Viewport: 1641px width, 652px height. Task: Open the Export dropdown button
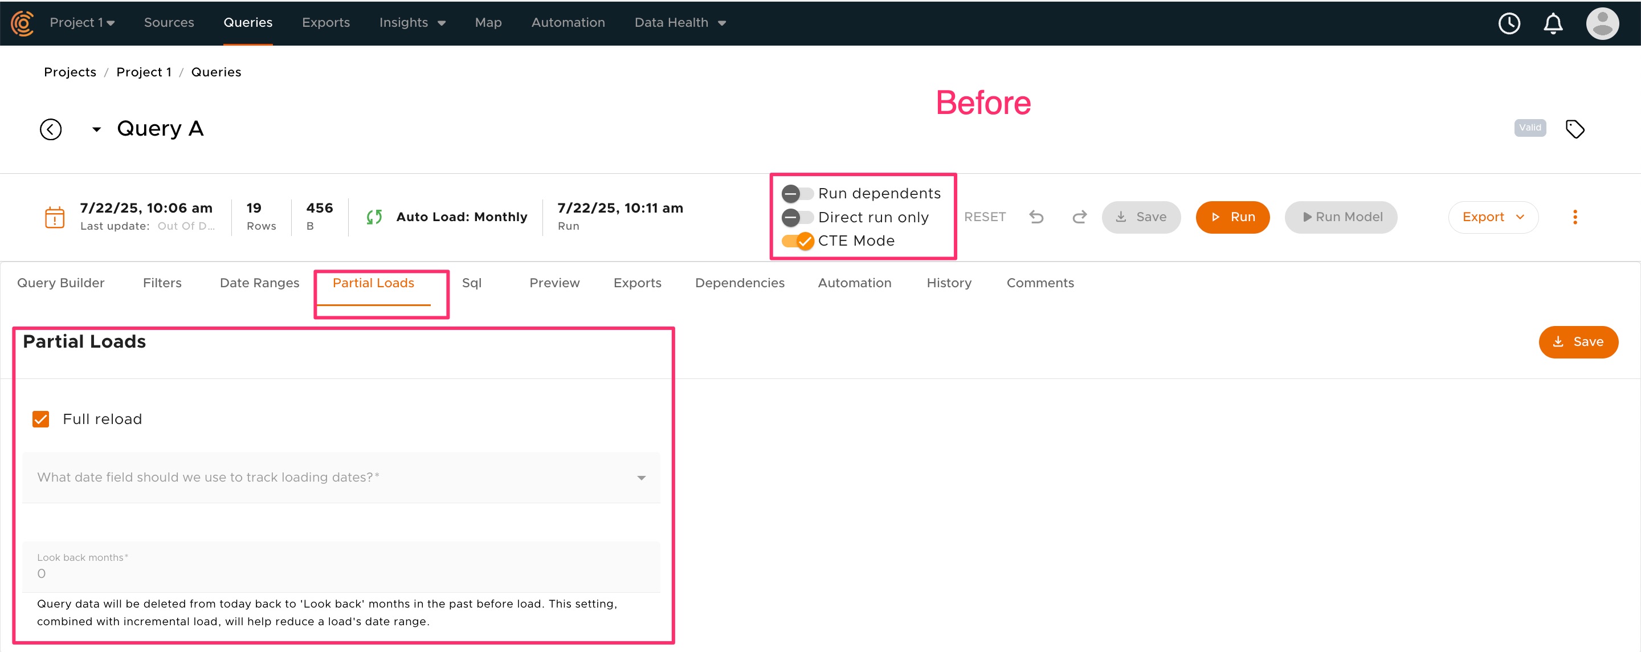tap(1493, 217)
